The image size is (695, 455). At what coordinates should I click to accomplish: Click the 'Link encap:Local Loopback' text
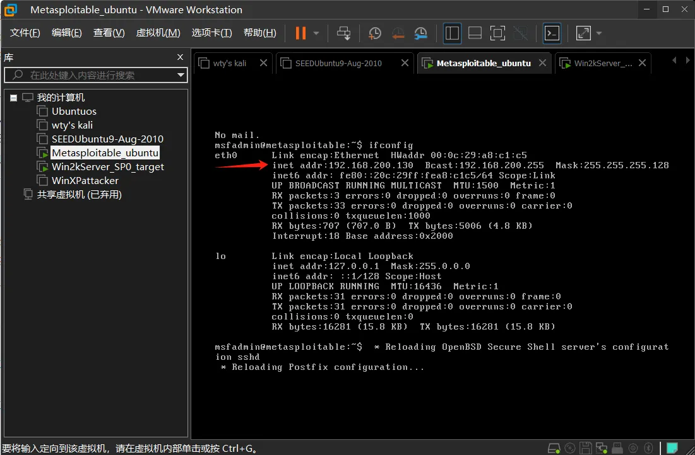[x=342, y=256]
